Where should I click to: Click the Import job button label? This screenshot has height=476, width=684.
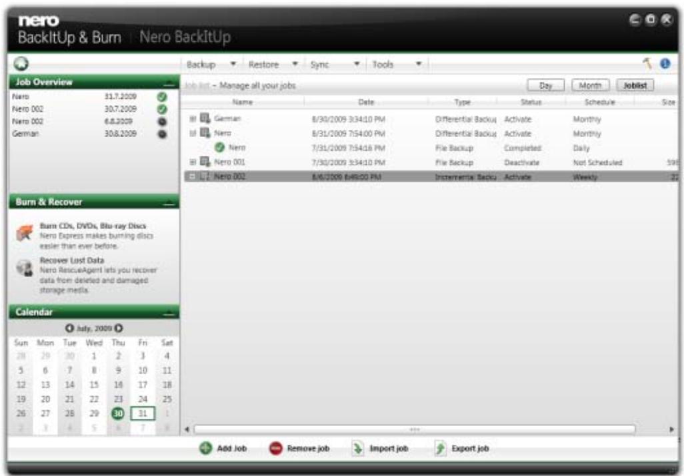click(389, 448)
